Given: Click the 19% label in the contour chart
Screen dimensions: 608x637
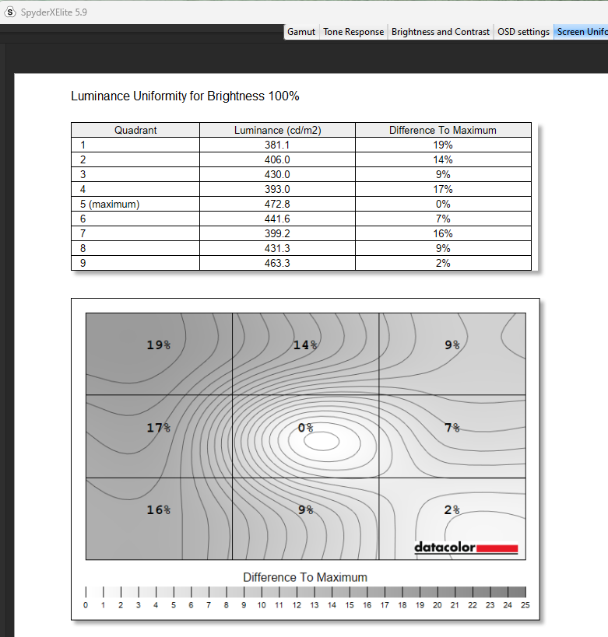Looking at the screenshot, I should point(158,345).
